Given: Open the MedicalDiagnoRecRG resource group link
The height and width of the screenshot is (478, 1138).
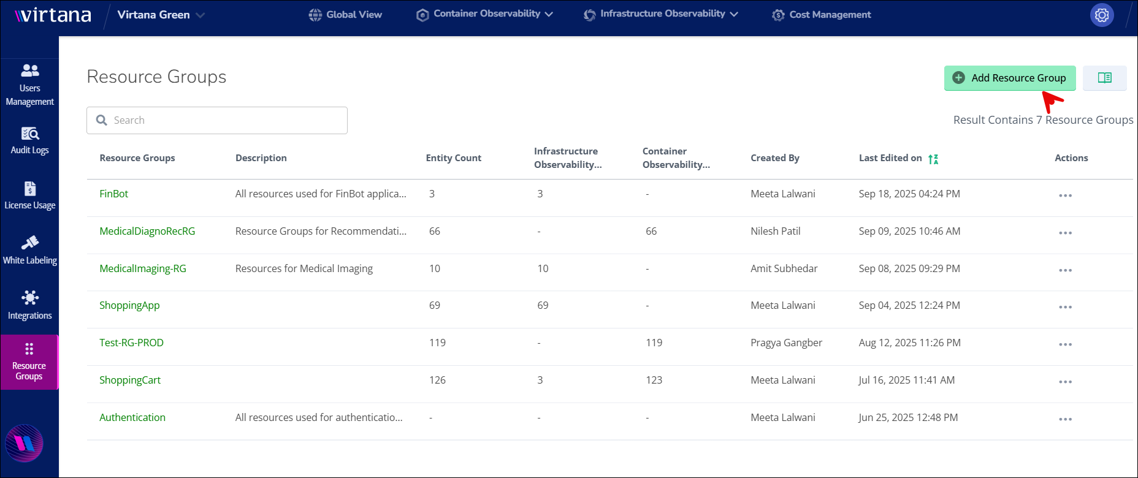Looking at the screenshot, I should pyautogui.click(x=147, y=231).
